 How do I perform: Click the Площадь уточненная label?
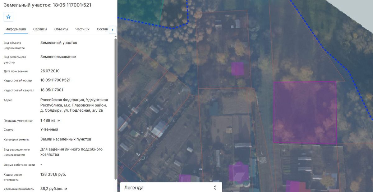(18, 121)
